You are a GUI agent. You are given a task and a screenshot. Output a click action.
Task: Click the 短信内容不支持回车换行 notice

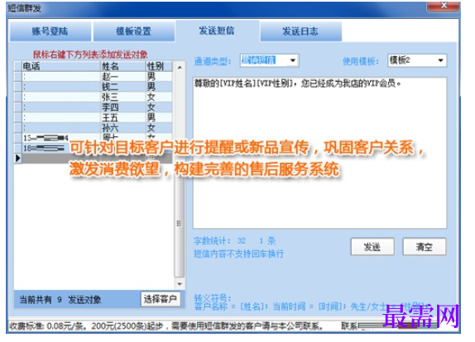(x=238, y=254)
